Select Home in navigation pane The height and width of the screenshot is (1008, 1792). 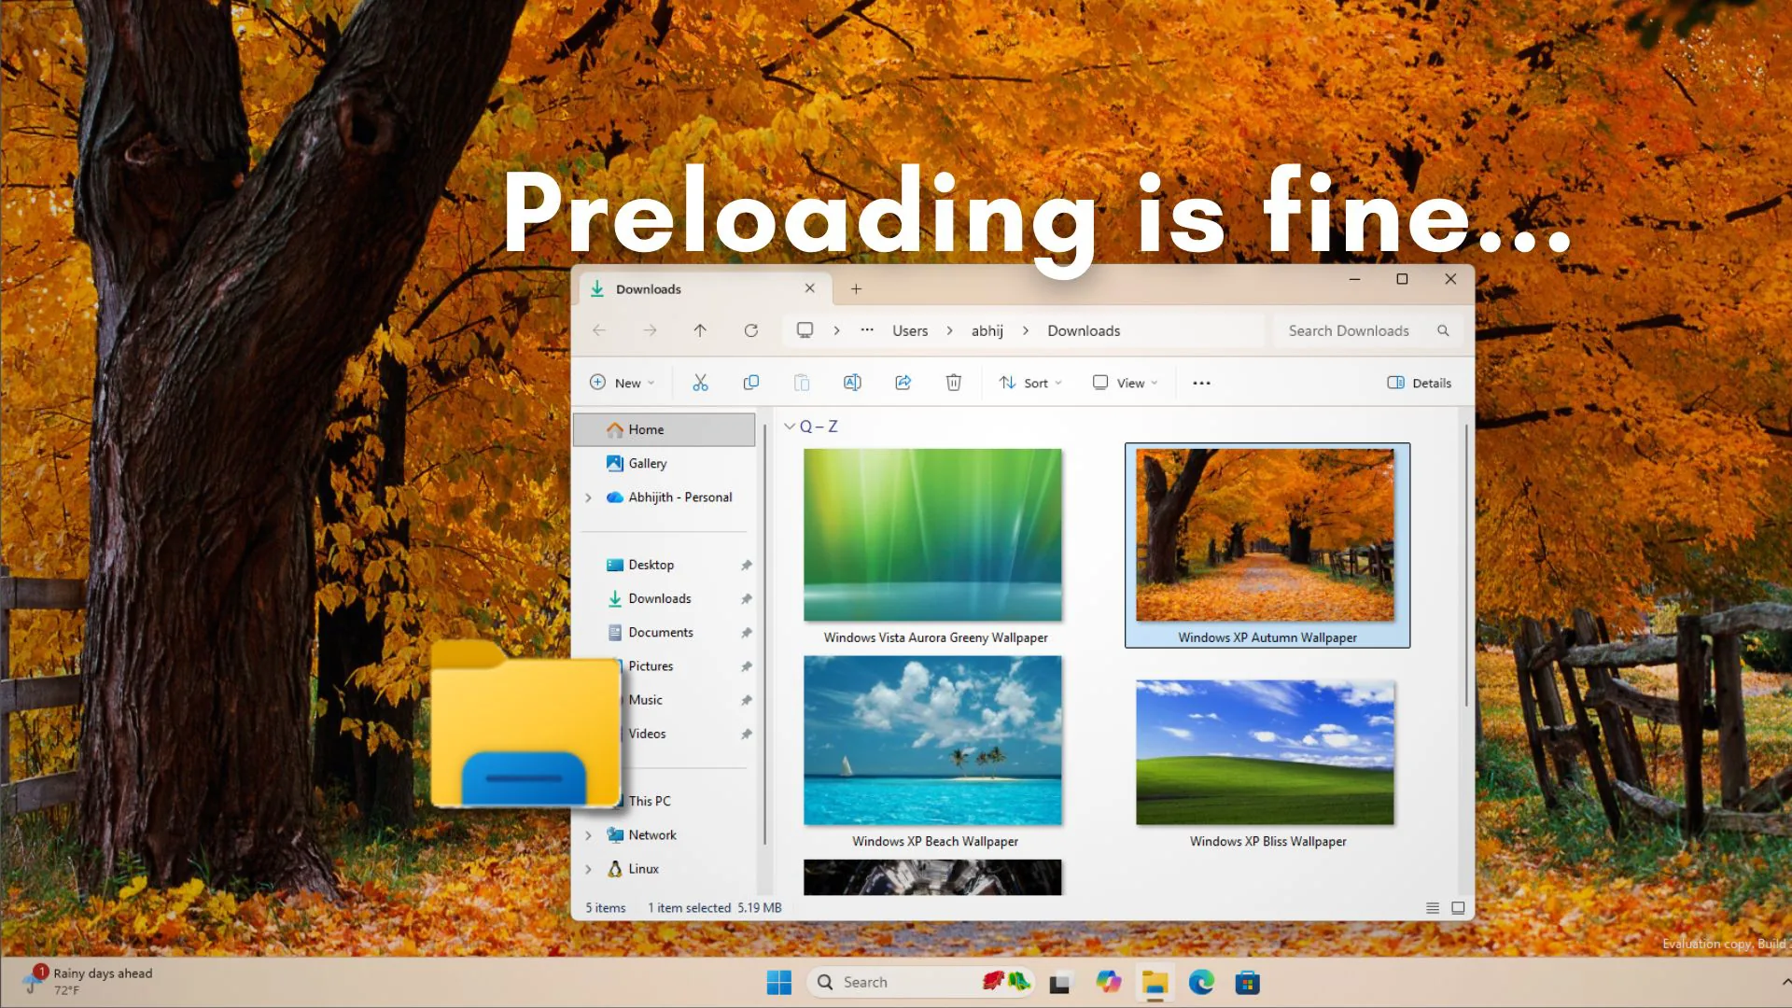click(x=664, y=429)
